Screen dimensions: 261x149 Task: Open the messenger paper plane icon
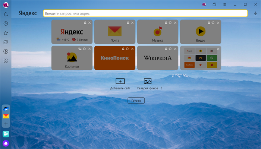[x=6, y=134]
